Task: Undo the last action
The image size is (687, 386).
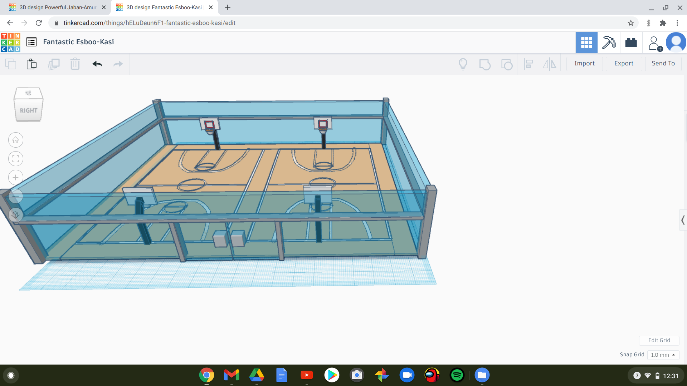Action: click(97, 64)
